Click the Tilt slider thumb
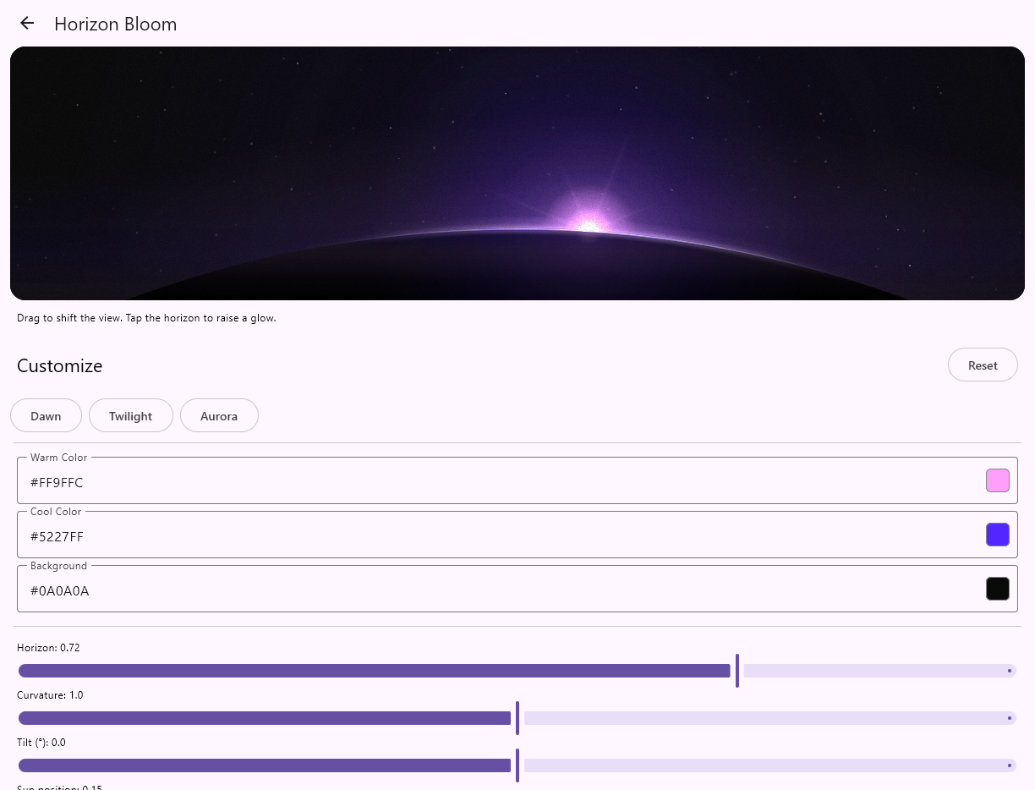The width and height of the screenshot is (1035, 790). [x=517, y=765]
